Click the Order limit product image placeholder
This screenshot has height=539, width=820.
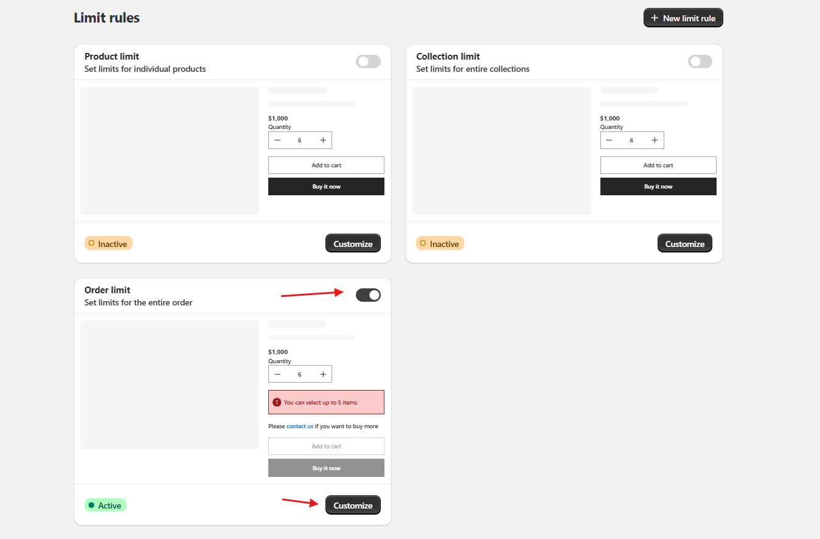tap(170, 384)
